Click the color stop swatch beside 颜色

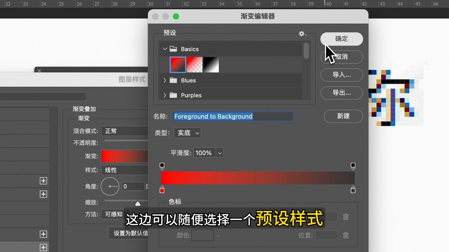202,235
